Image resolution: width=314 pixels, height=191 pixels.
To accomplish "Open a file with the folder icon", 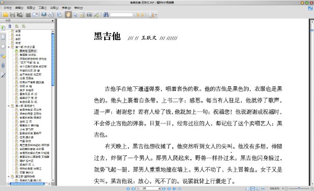I will (x=5, y=15).
